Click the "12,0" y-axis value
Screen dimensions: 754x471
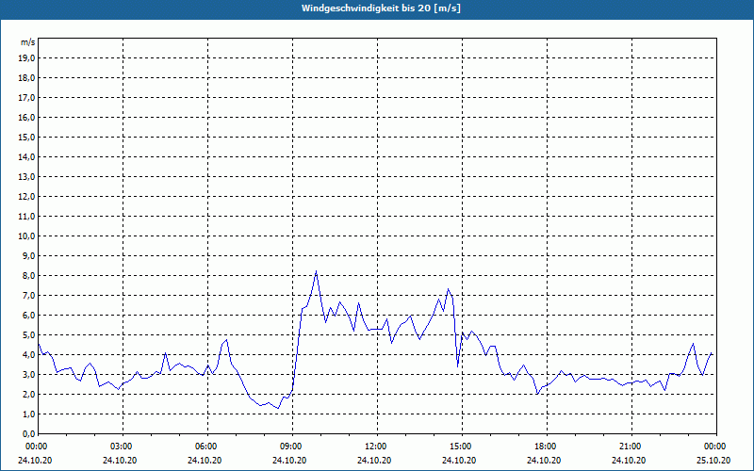pyautogui.click(x=26, y=197)
